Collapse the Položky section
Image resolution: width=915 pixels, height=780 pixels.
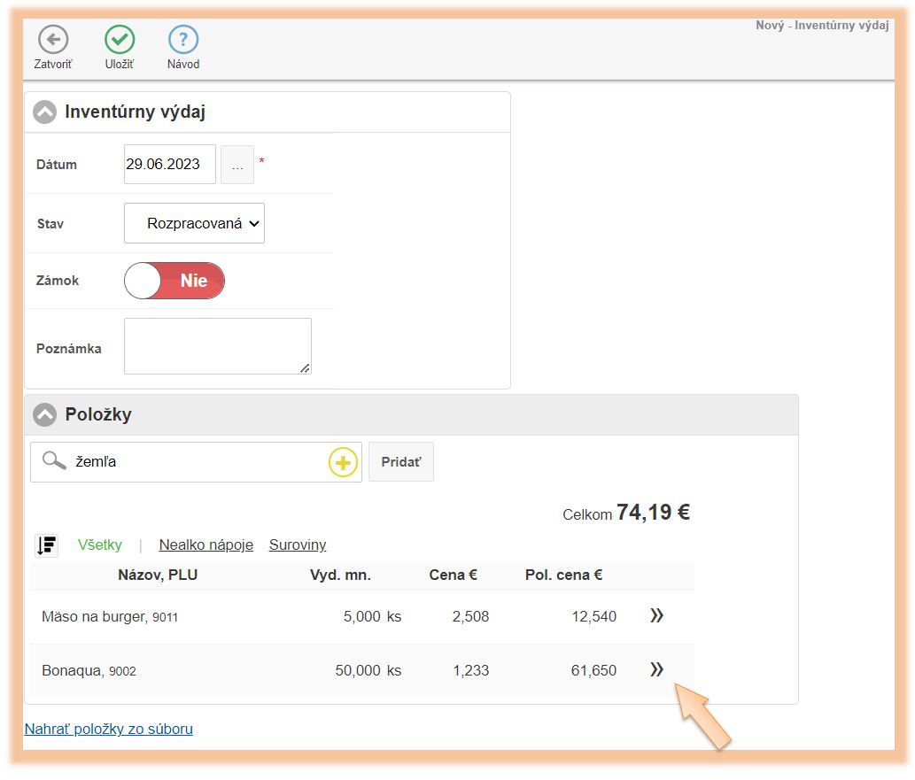(x=44, y=414)
